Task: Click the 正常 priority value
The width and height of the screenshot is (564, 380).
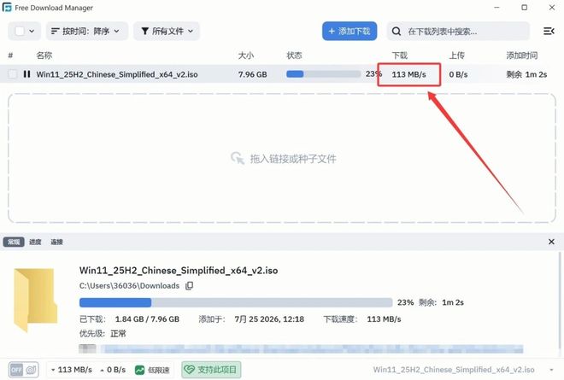Action: pos(118,334)
